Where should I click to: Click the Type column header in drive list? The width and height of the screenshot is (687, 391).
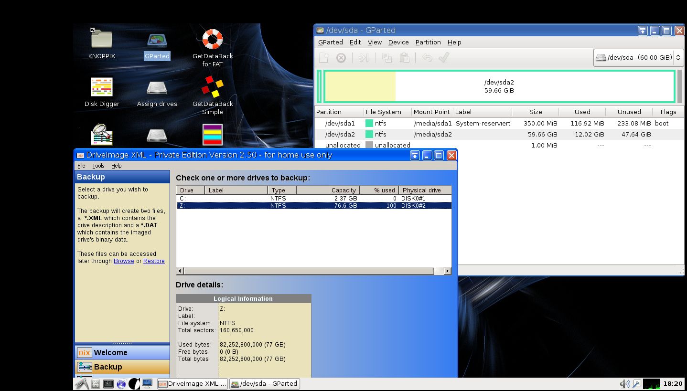coord(282,190)
